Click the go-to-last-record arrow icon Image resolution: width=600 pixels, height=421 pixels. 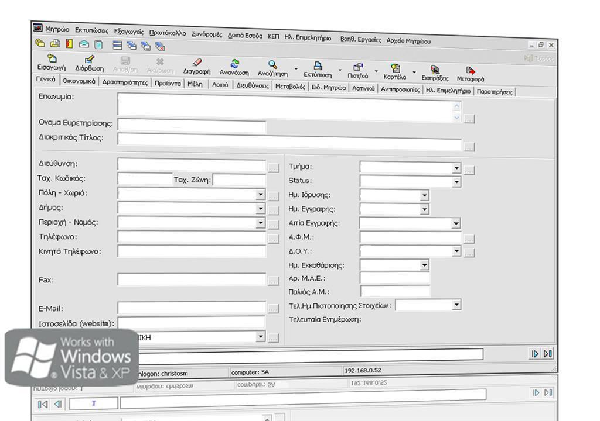[548, 354]
